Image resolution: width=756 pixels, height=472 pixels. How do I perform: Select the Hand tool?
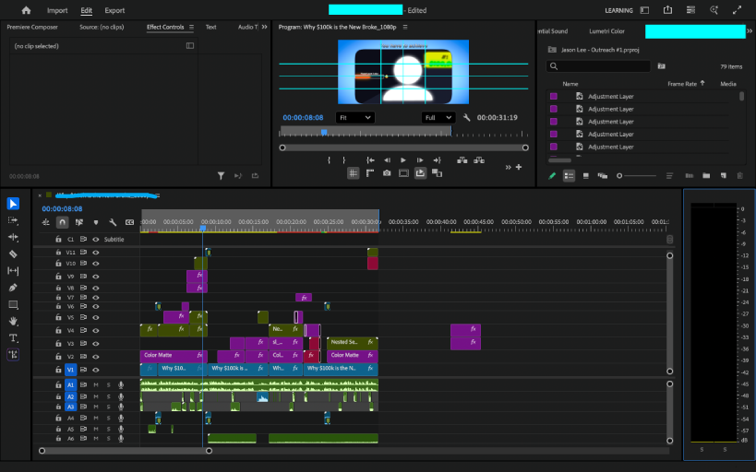point(13,321)
